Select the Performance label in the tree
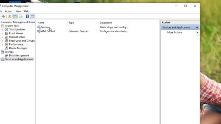 16,44
